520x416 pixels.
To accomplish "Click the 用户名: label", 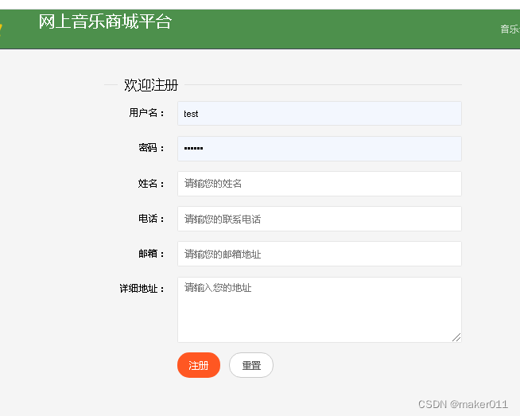I will point(146,113).
